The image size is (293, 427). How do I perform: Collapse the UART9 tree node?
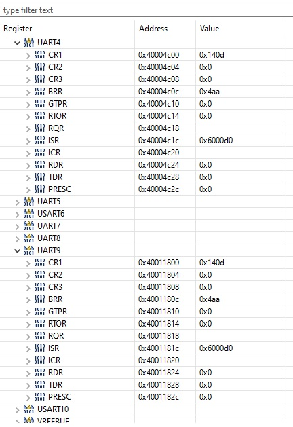[17, 250]
